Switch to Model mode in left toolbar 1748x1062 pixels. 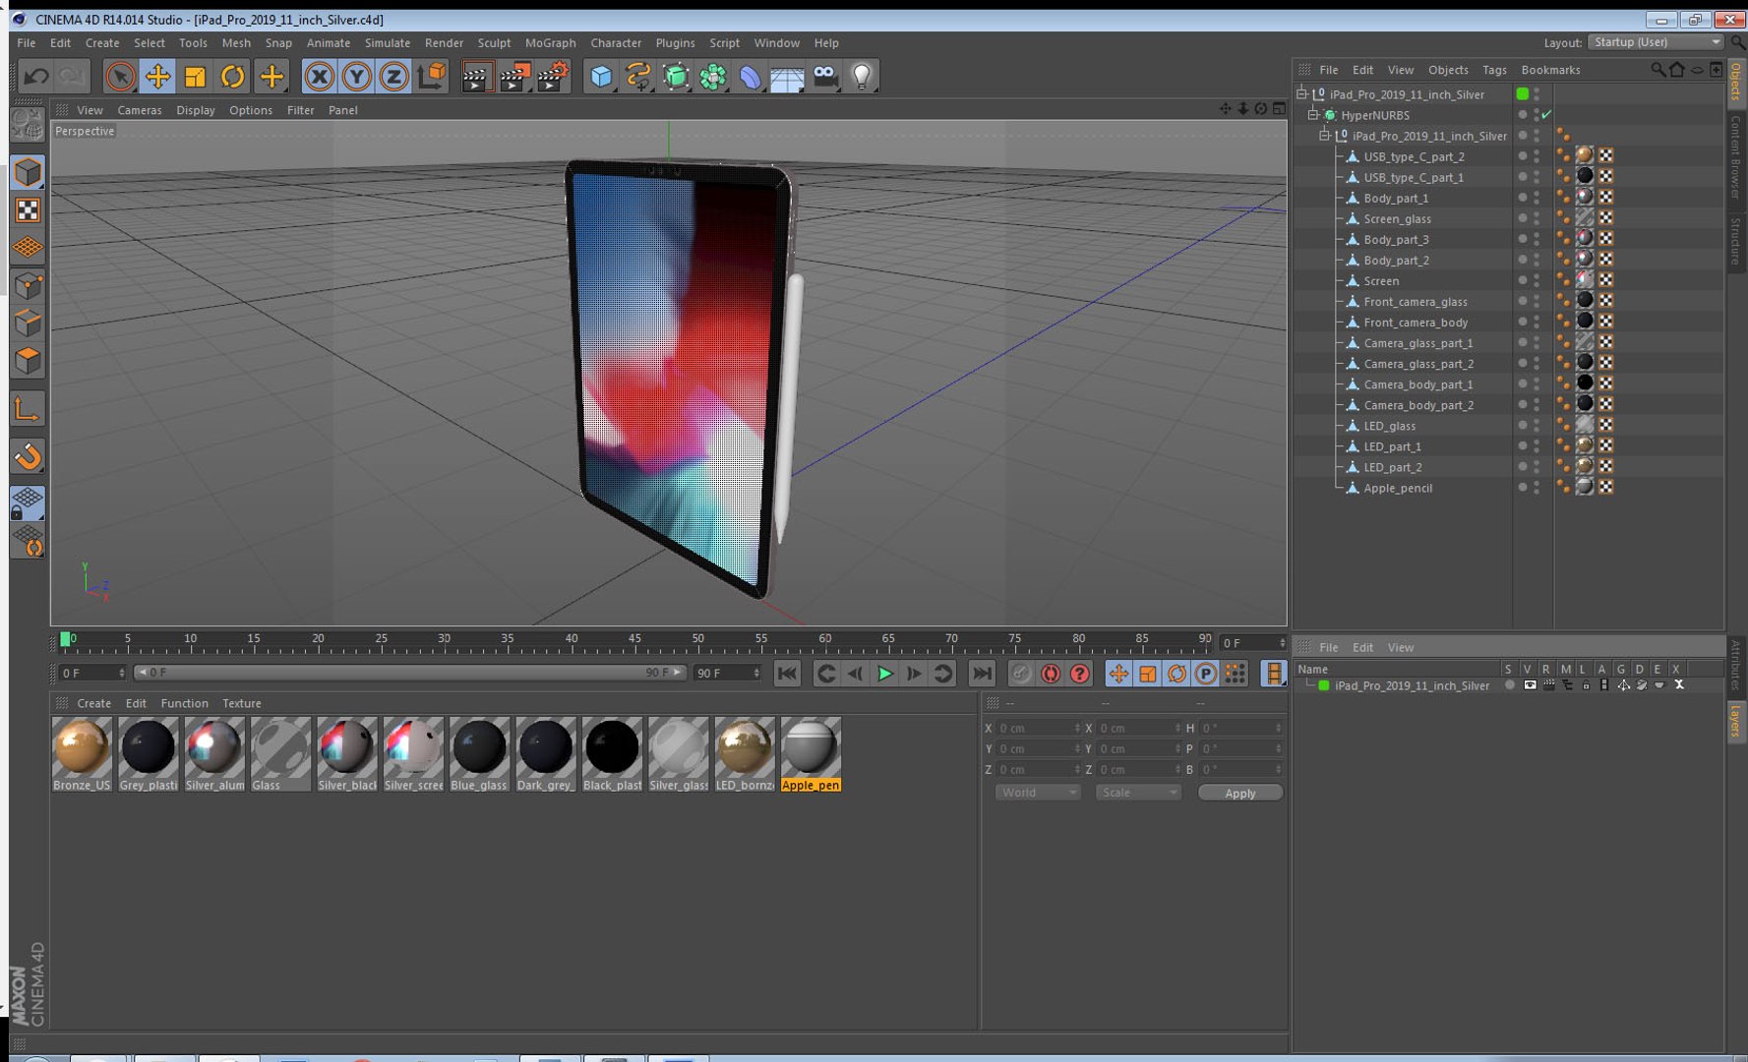coord(28,172)
